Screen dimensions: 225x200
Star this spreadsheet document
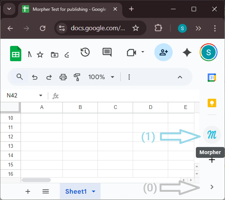40,55
